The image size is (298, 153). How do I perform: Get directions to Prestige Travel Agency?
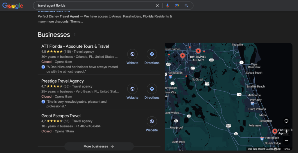[152, 89]
